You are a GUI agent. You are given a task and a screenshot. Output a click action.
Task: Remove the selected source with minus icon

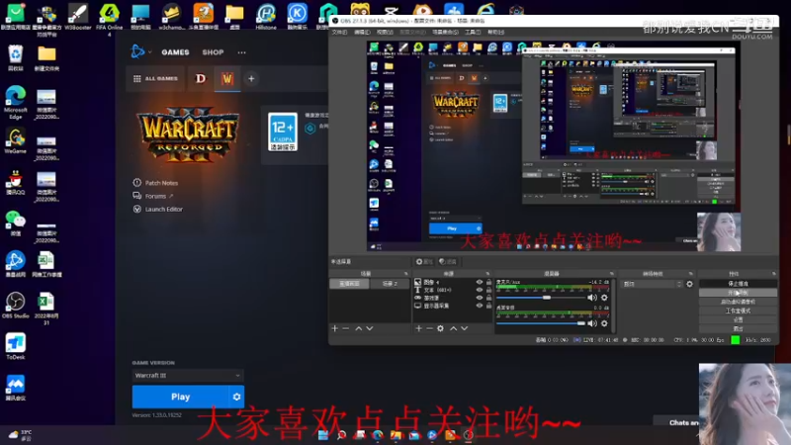[429, 328]
